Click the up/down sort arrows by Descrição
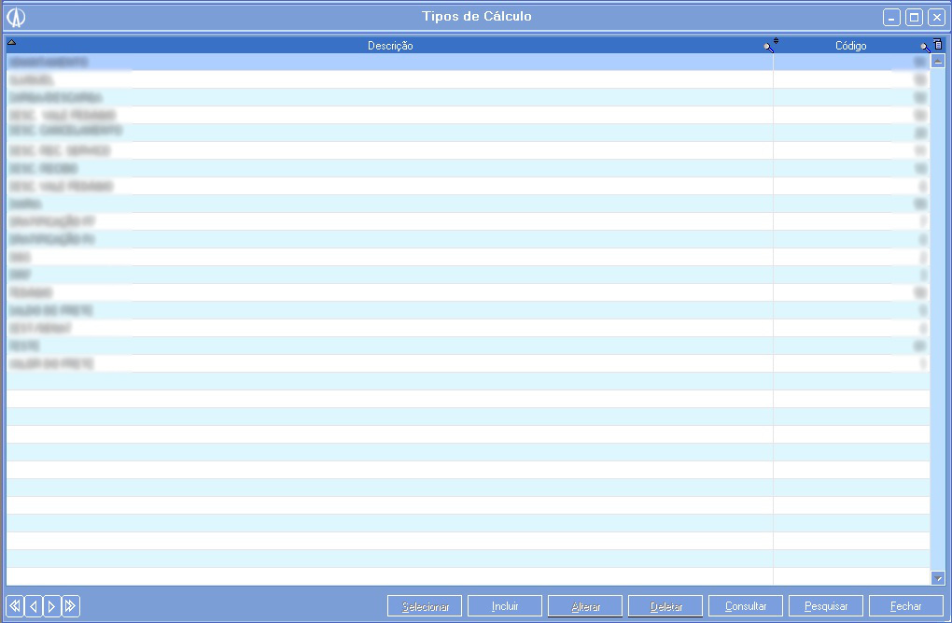Image resolution: width=952 pixels, height=623 pixels. coord(776,41)
